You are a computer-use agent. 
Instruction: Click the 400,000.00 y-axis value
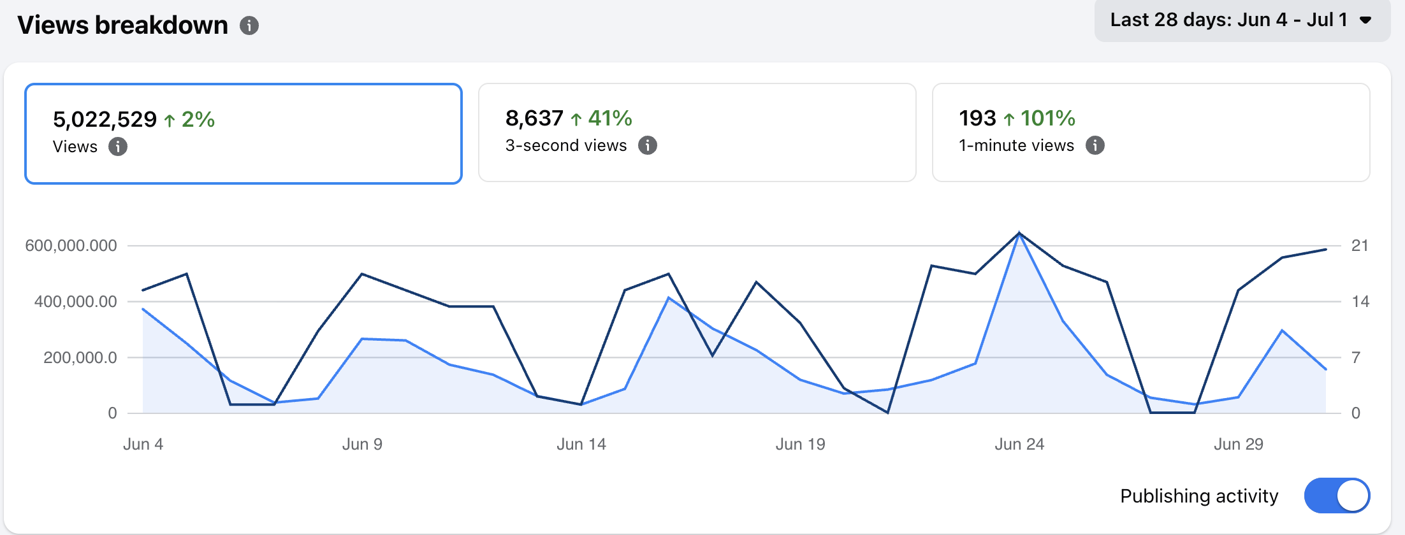coord(76,301)
